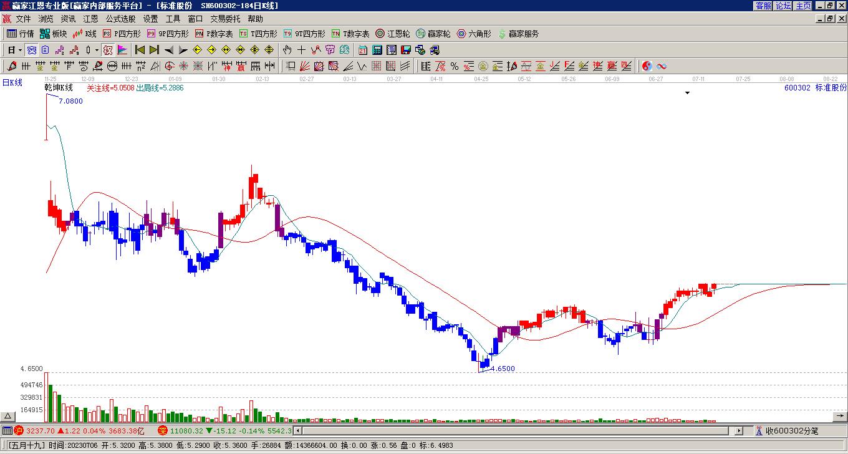Click the 收600302分笔 status entry

point(792,431)
